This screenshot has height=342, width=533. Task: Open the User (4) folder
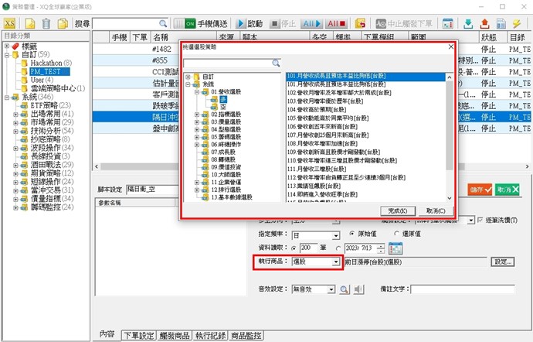pos(42,80)
